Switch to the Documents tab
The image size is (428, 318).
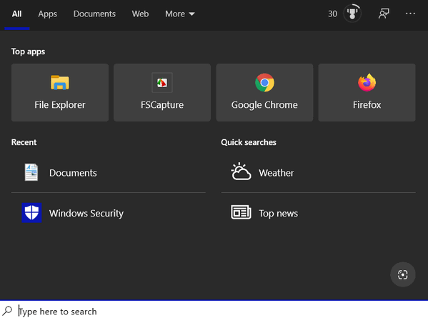coord(94,14)
